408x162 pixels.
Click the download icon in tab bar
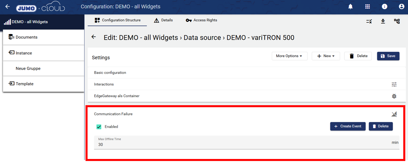pos(383,21)
